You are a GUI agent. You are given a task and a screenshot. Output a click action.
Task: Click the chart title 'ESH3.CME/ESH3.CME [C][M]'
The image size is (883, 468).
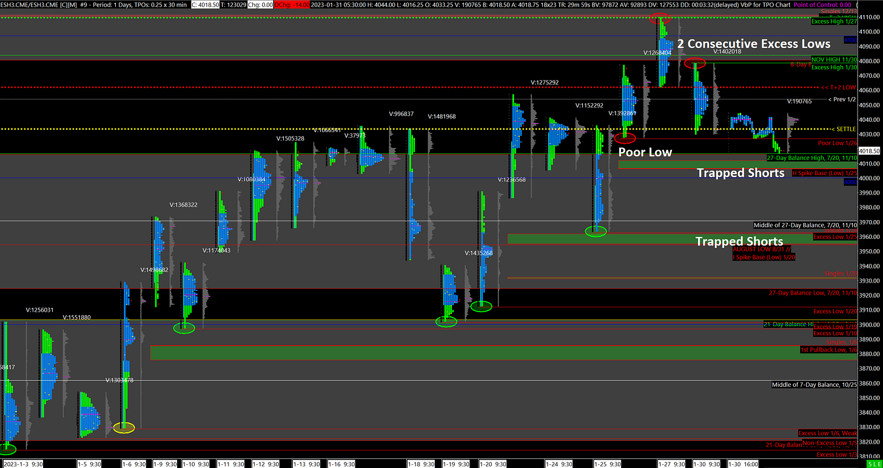pos(39,4)
